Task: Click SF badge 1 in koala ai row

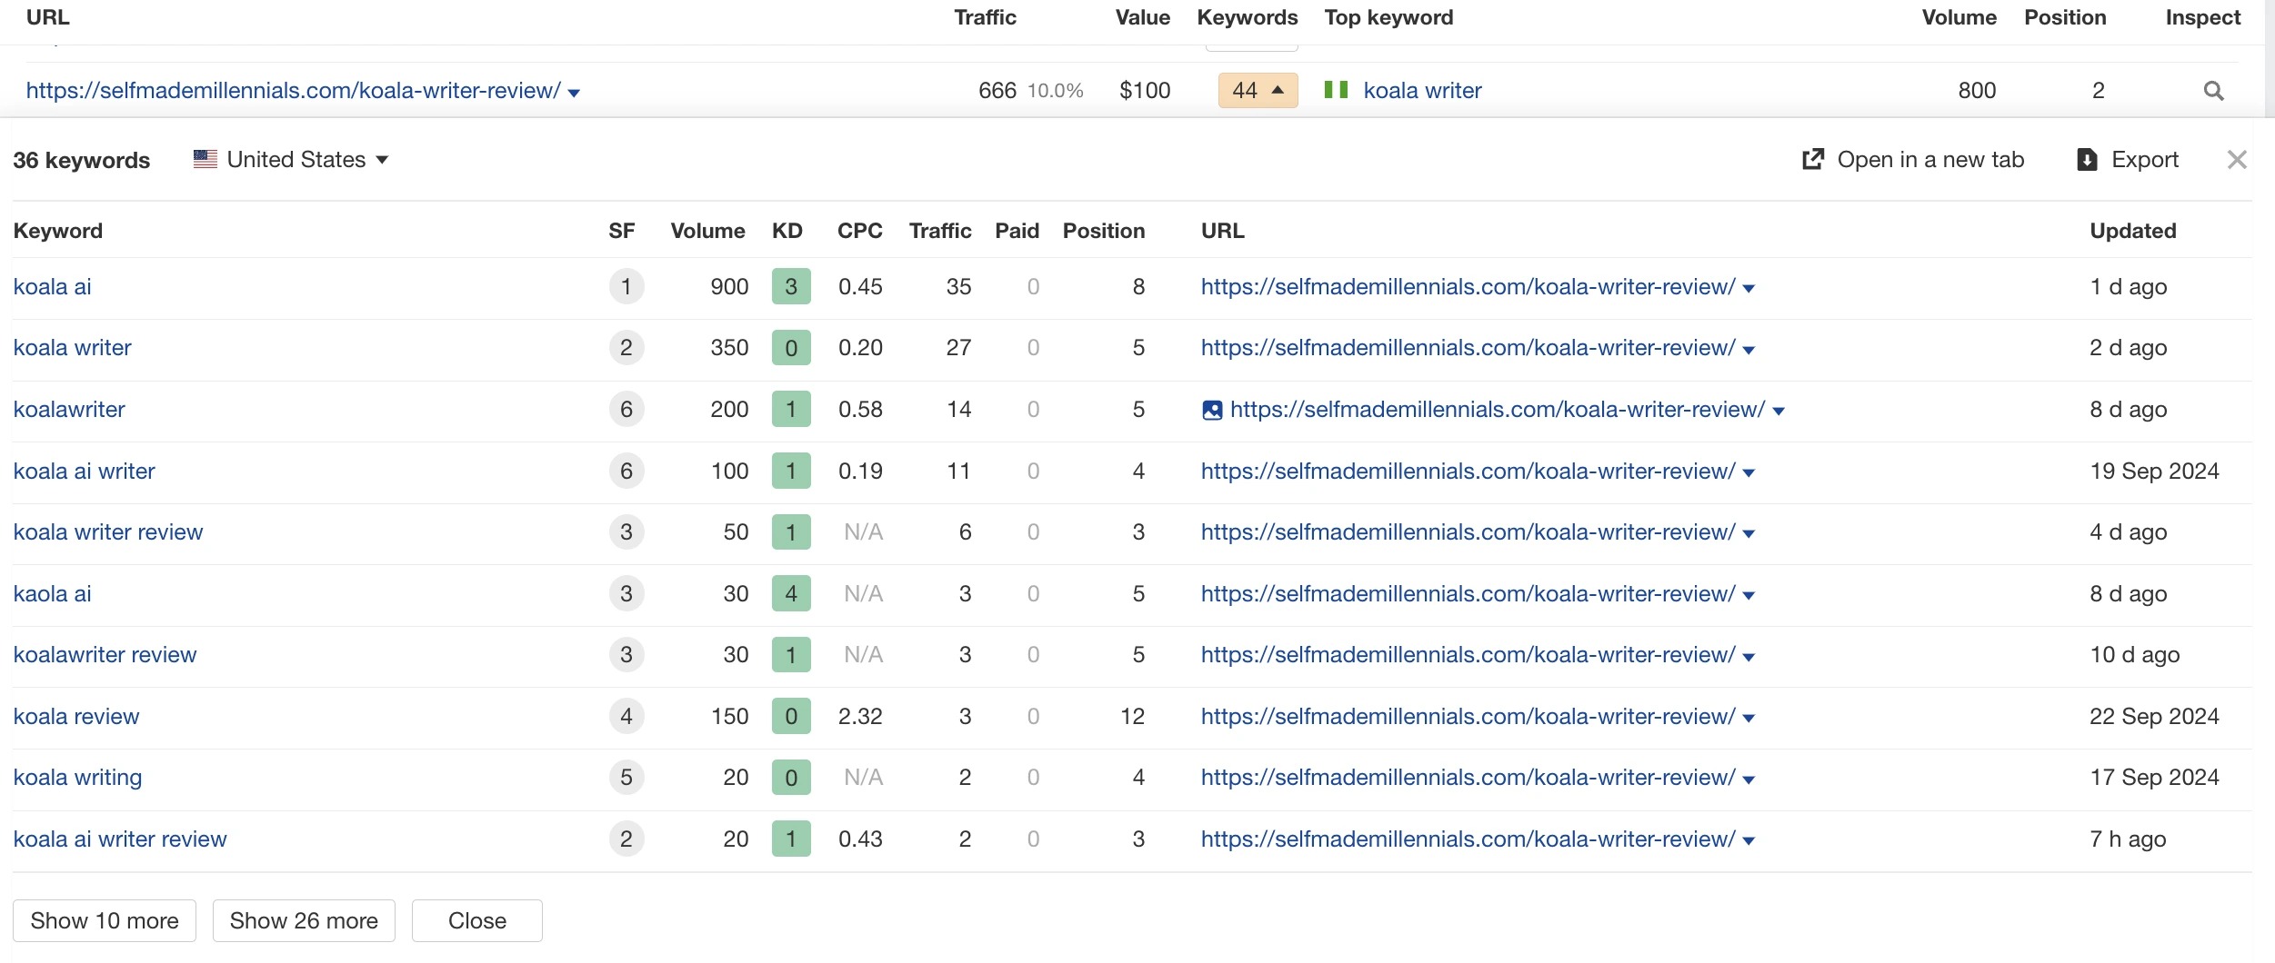Action: point(626,287)
